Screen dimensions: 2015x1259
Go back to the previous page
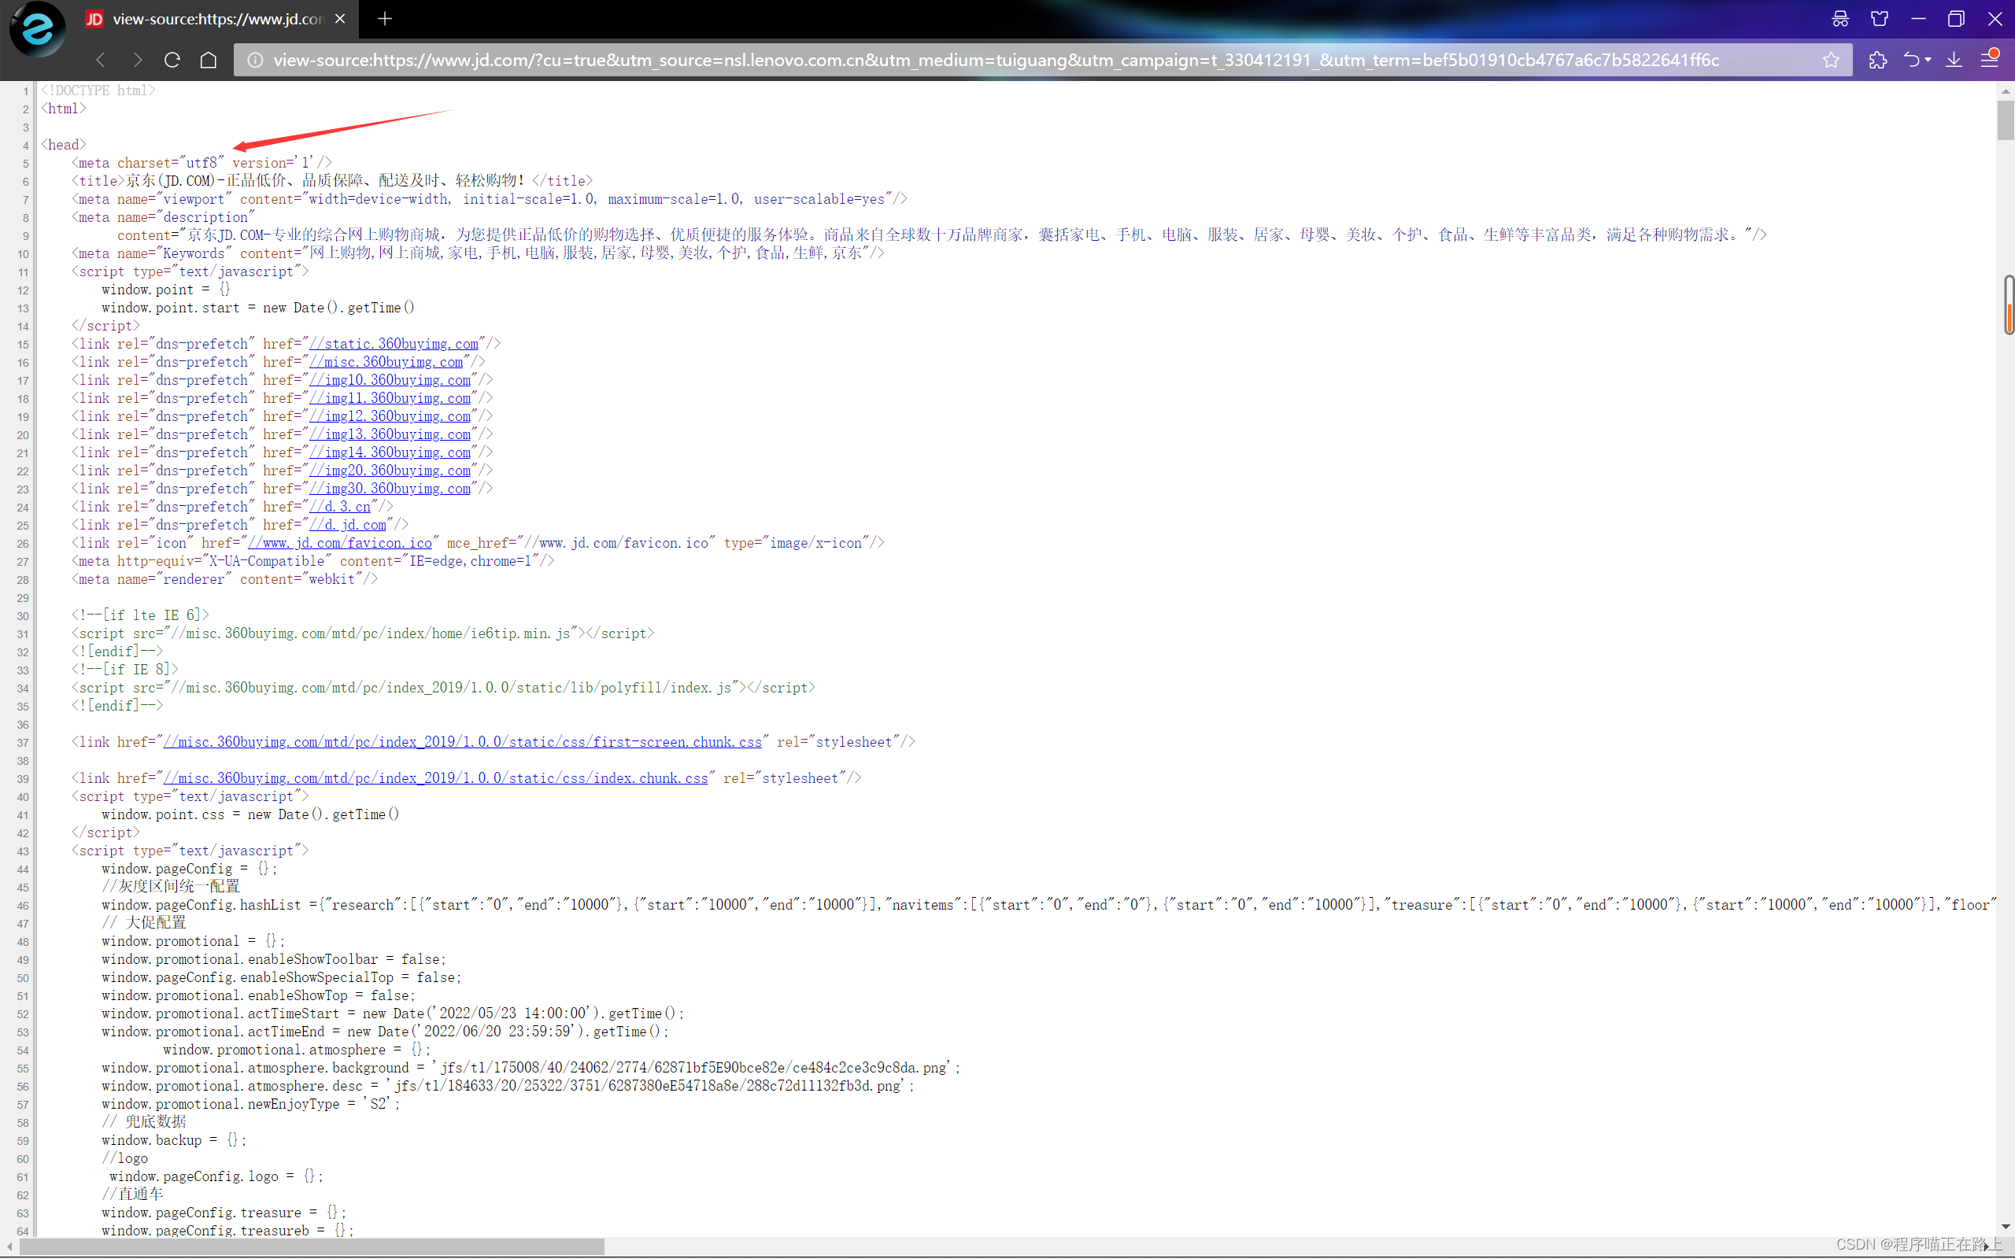point(101,60)
